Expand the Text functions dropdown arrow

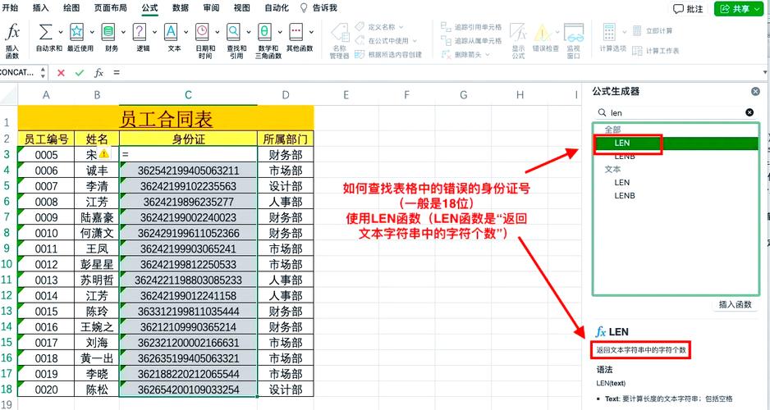pyautogui.click(x=186, y=32)
